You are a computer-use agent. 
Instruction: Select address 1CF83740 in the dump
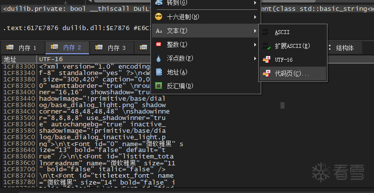pos(19,176)
